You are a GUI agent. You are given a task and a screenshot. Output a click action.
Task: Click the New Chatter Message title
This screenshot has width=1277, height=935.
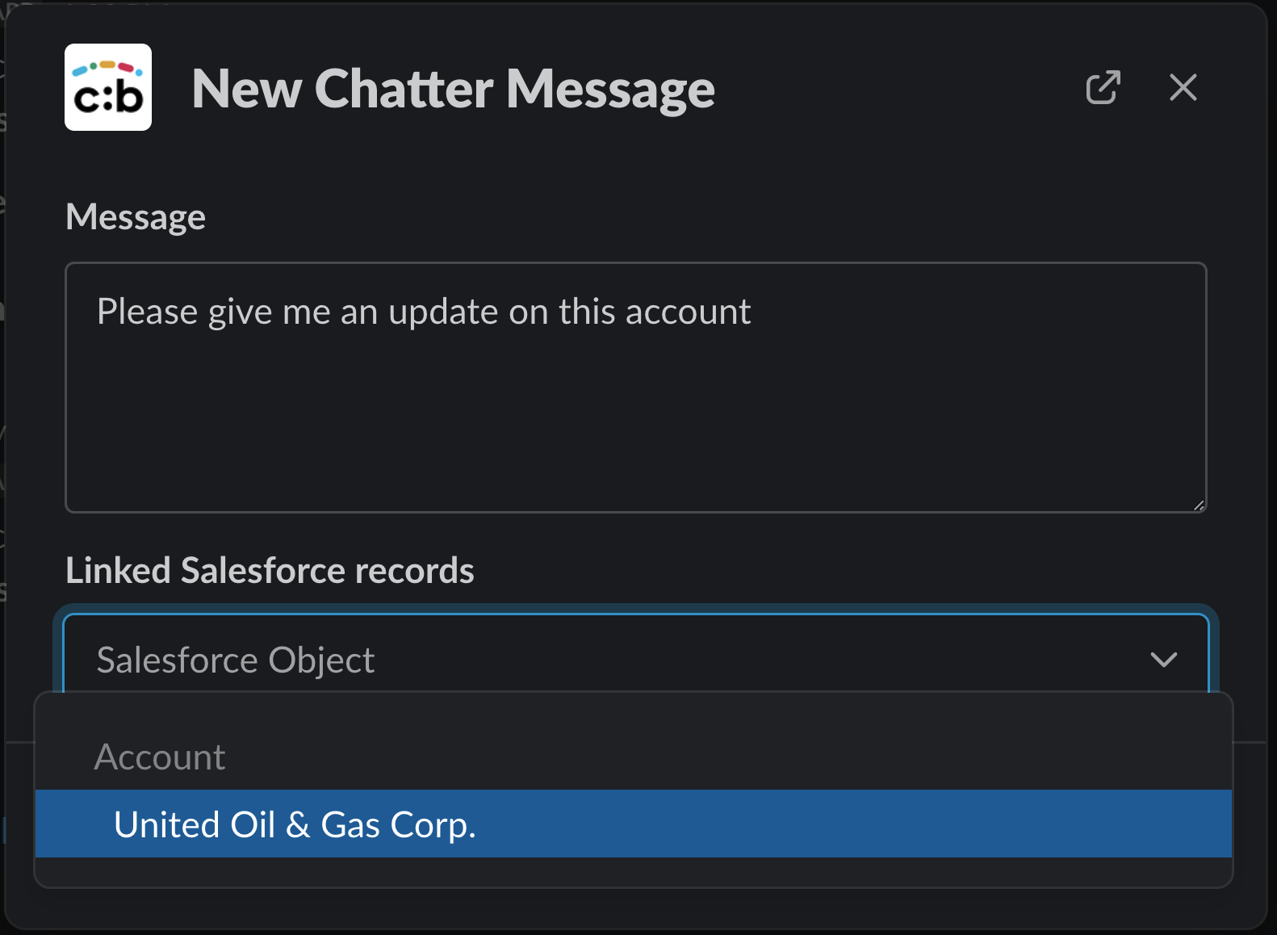tap(453, 88)
